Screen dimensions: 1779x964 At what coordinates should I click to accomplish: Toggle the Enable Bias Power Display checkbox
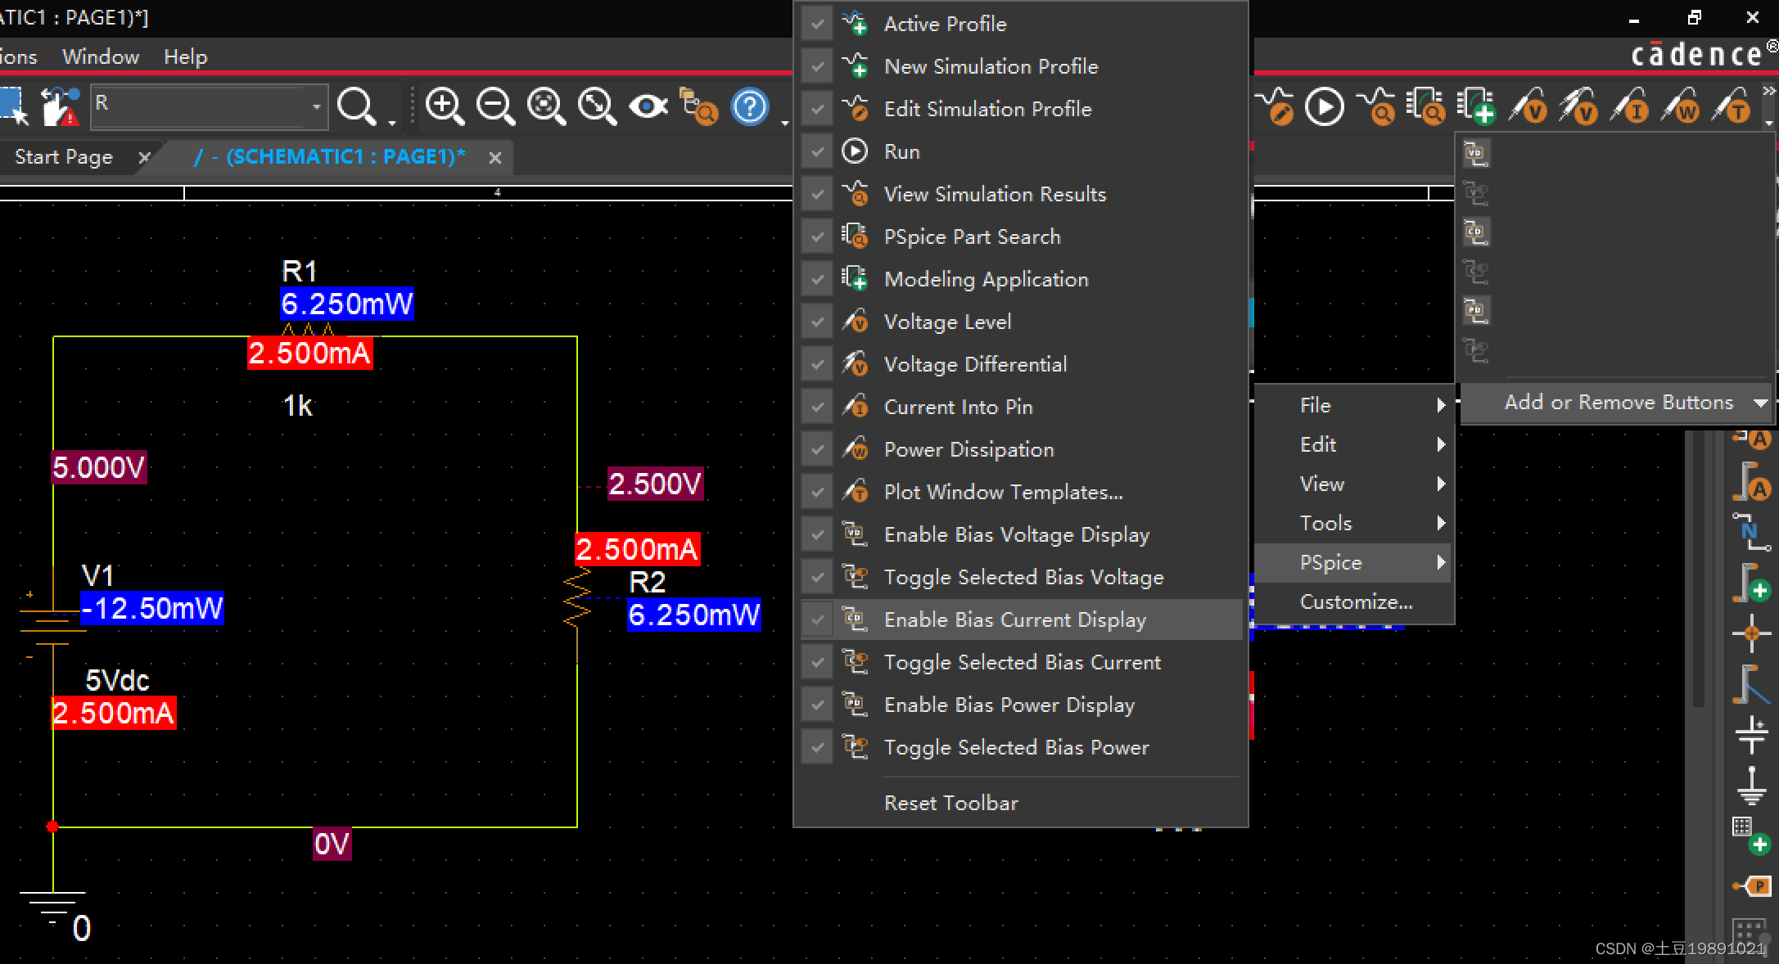coord(817,705)
